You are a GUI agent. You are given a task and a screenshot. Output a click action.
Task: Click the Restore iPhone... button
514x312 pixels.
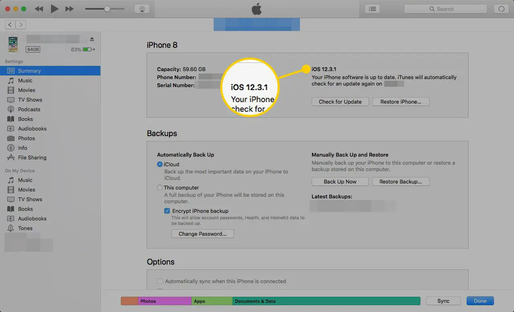(401, 102)
